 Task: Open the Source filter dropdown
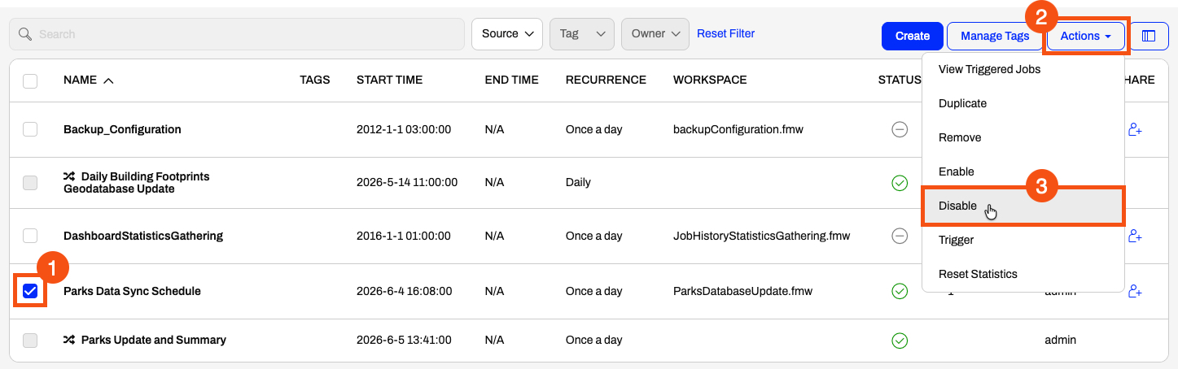507,34
